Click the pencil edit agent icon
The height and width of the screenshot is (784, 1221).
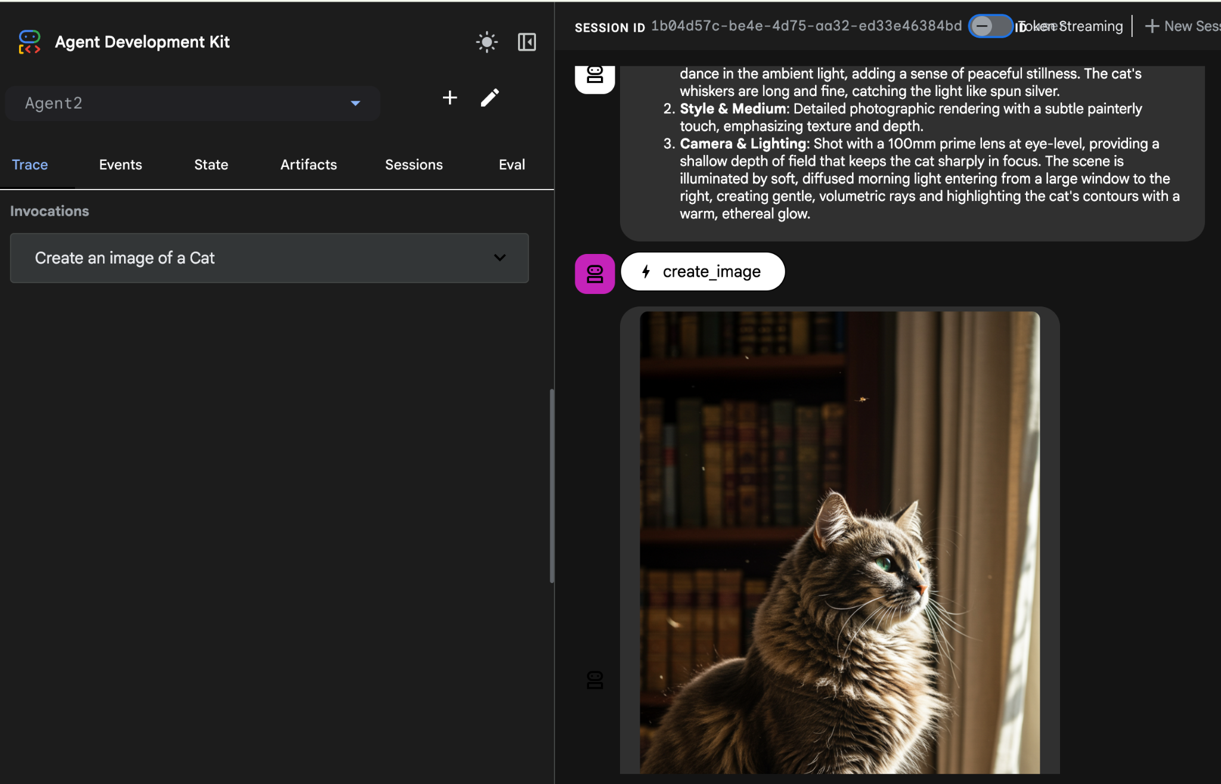pos(489,98)
